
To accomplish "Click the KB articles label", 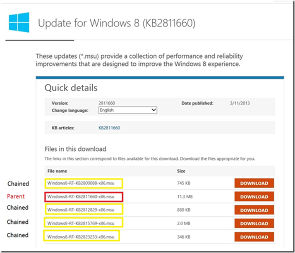I will [x=63, y=128].
